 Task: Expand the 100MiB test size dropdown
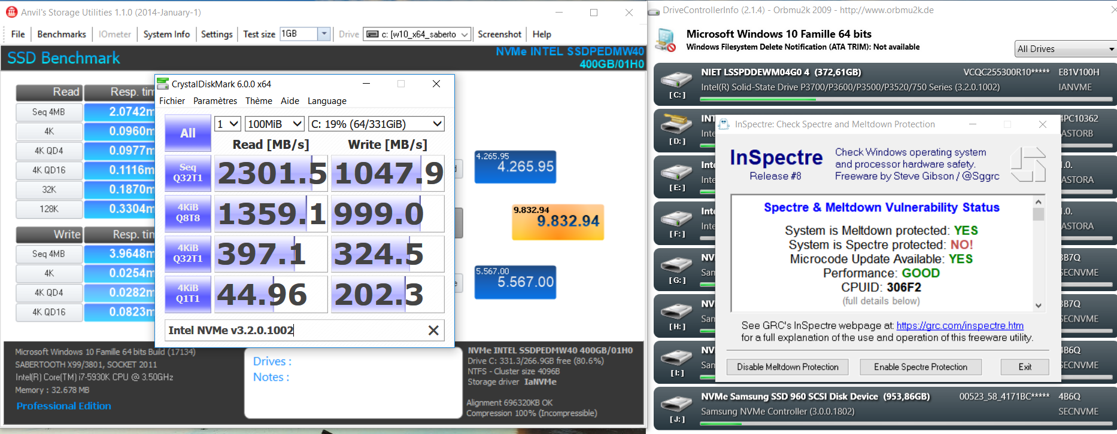click(x=275, y=124)
